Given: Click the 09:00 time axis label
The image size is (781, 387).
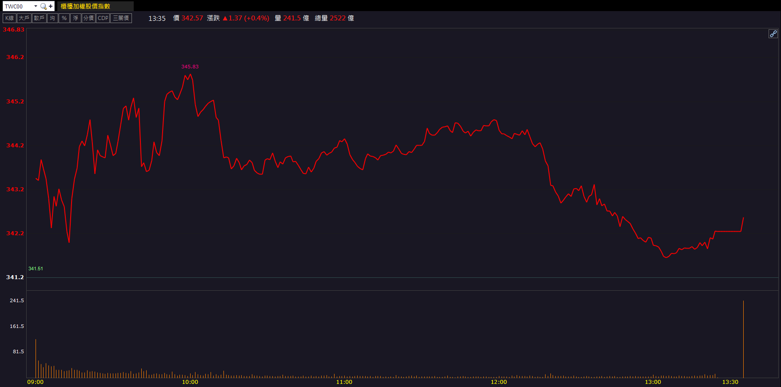Looking at the screenshot, I should click(x=36, y=382).
